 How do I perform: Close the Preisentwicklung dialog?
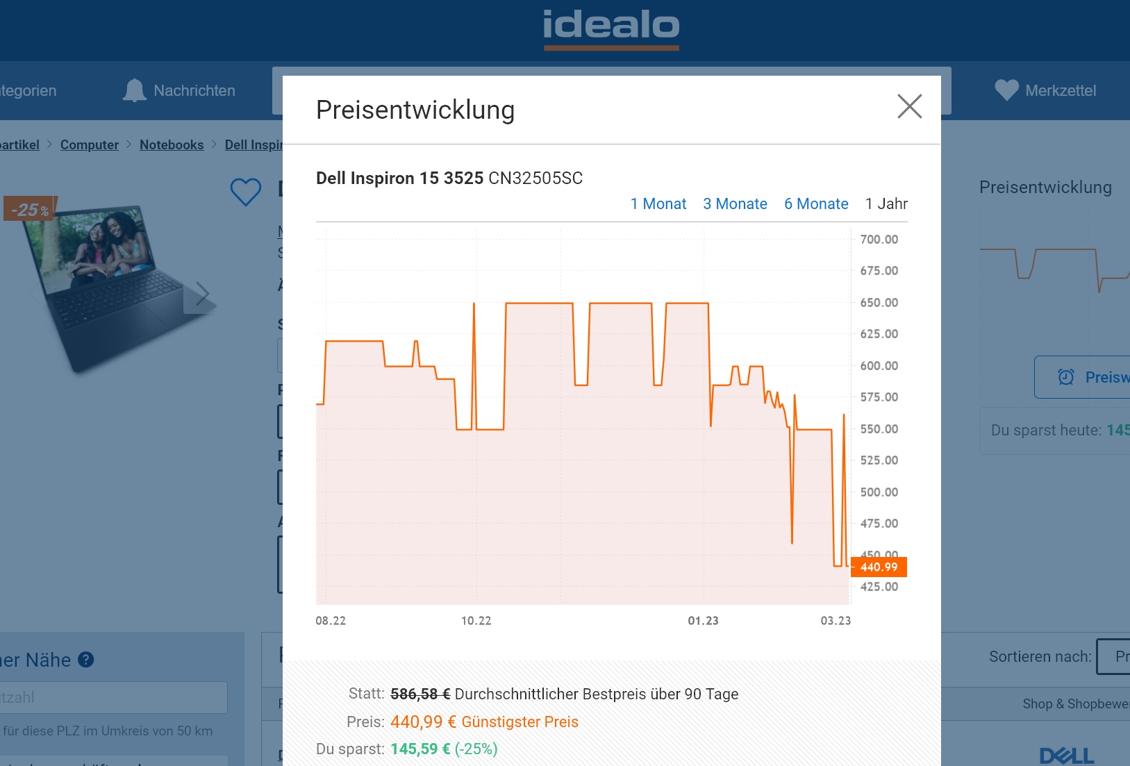click(x=909, y=107)
